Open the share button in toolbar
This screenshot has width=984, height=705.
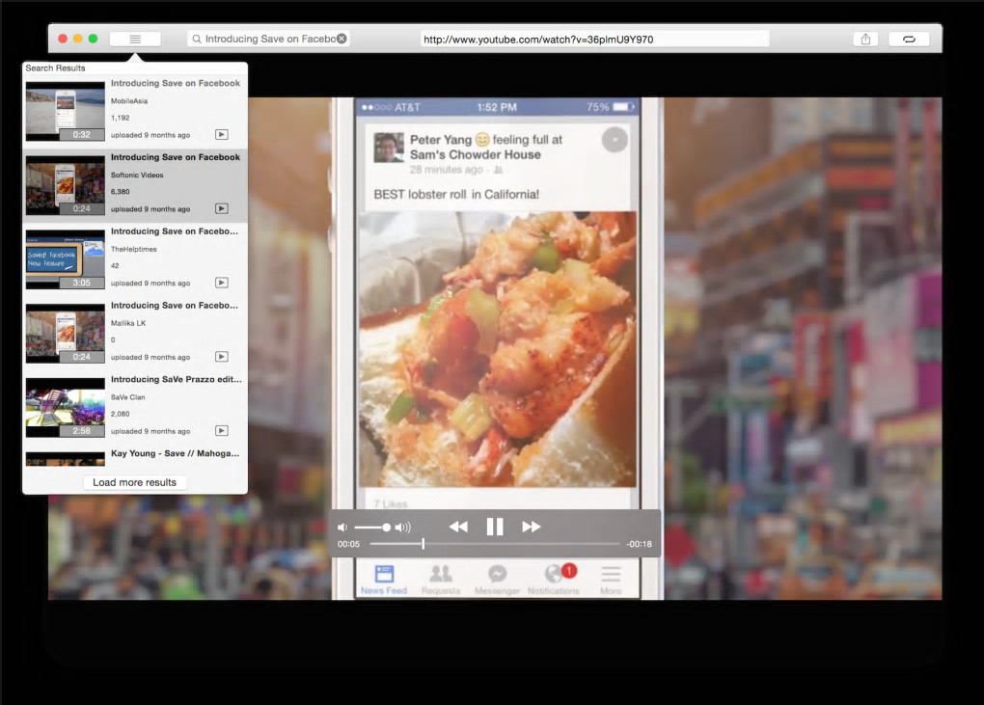point(865,39)
